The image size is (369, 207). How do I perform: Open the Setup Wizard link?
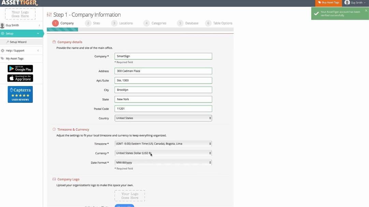[x=18, y=42]
